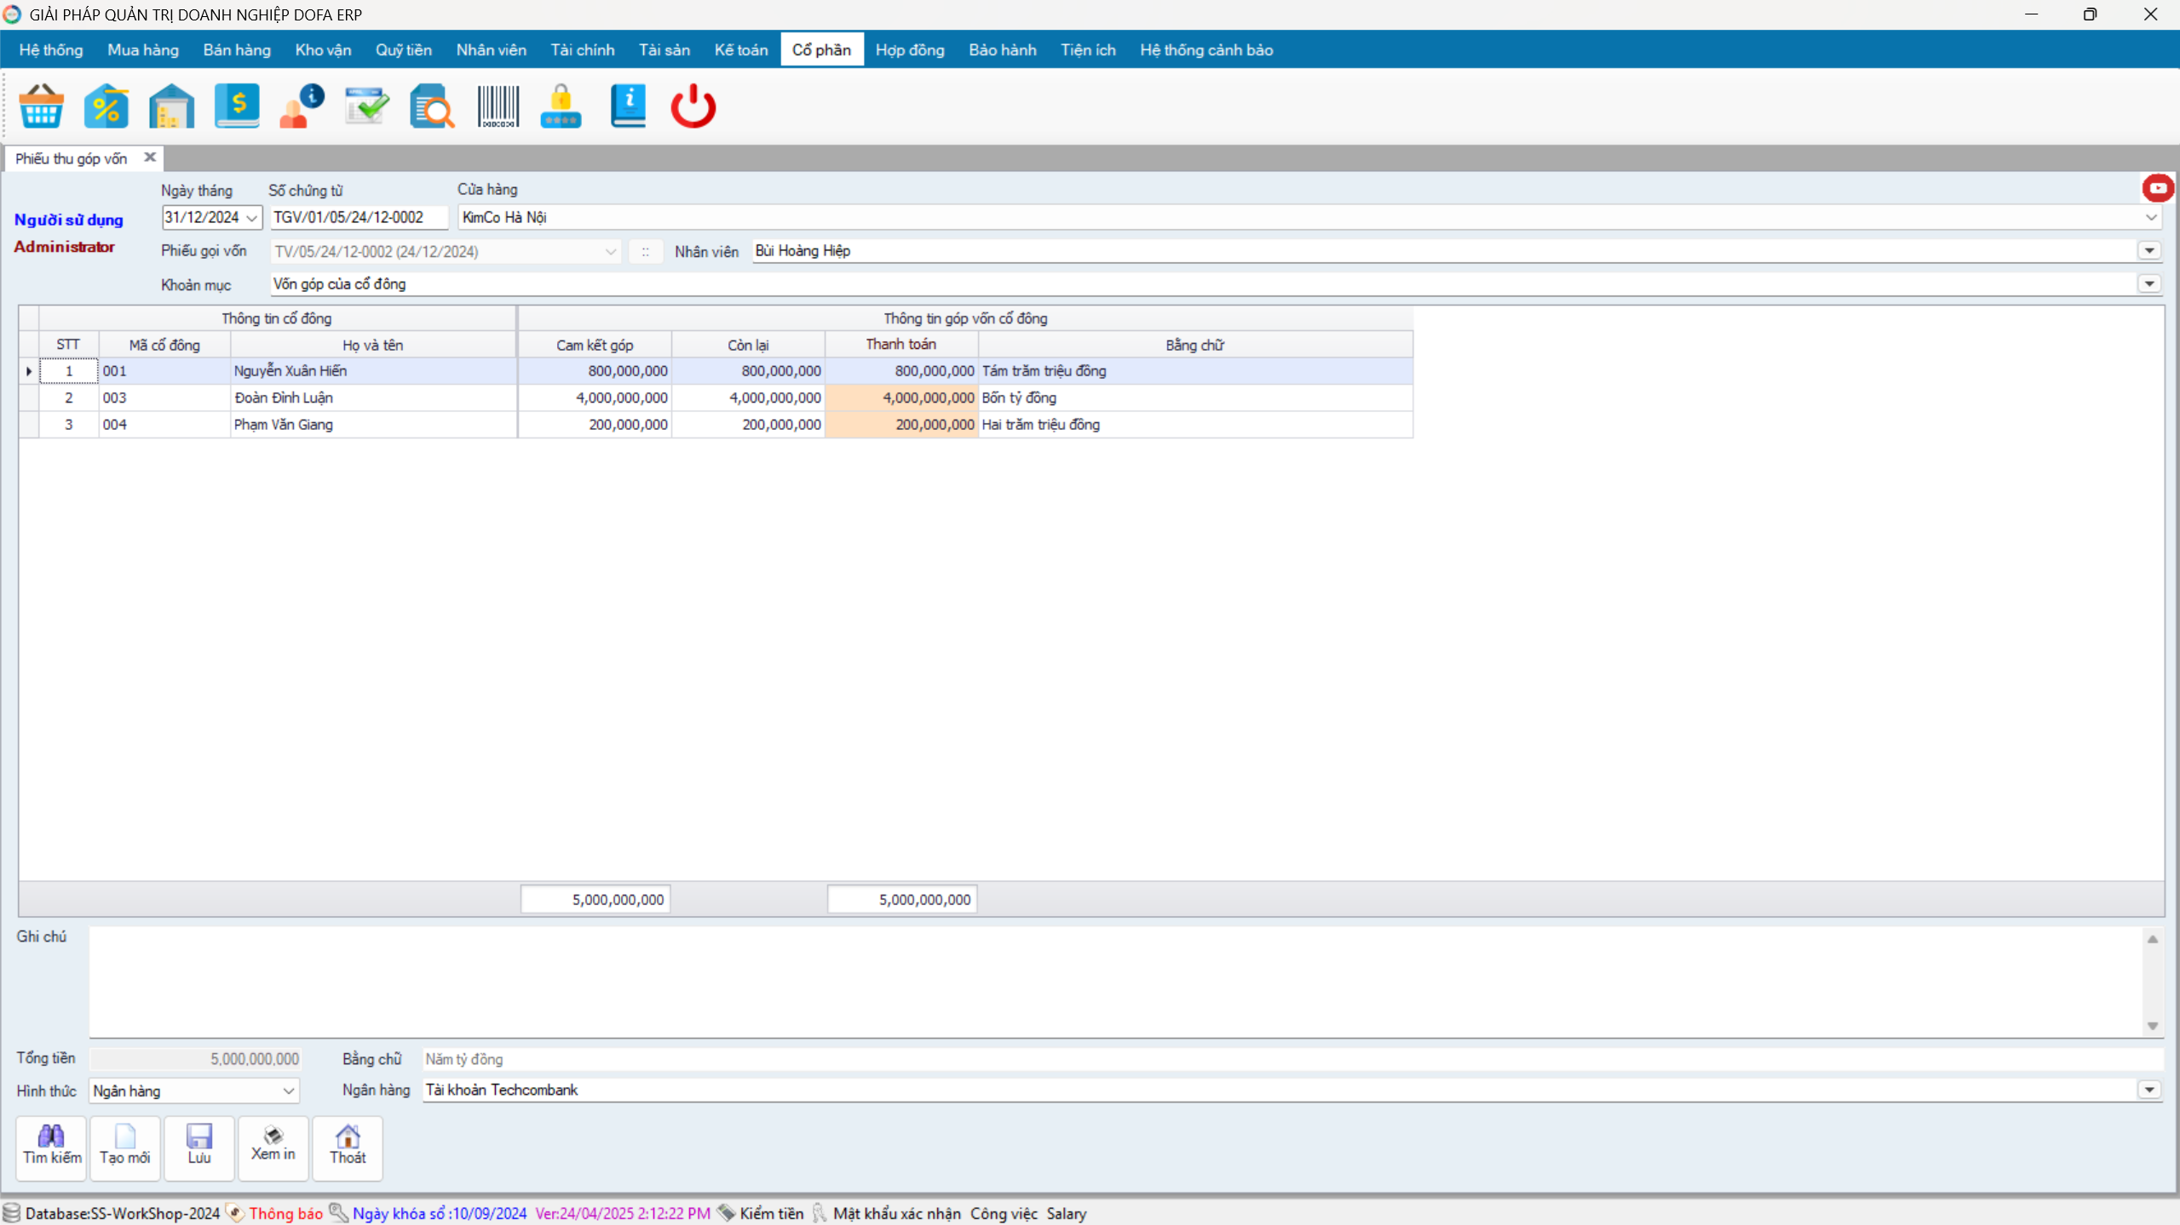Open the Cổ phần menu
This screenshot has width=2180, height=1225.
(x=821, y=50)
